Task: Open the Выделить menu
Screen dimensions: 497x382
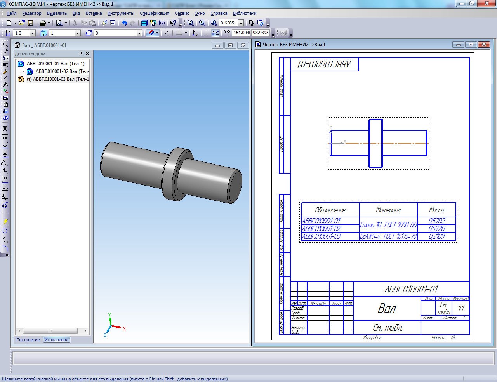Action: click(x=57, y=13)
